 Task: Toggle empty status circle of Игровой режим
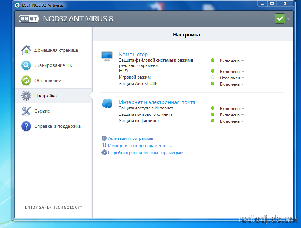pyautogui.click(x=212, y=77)
